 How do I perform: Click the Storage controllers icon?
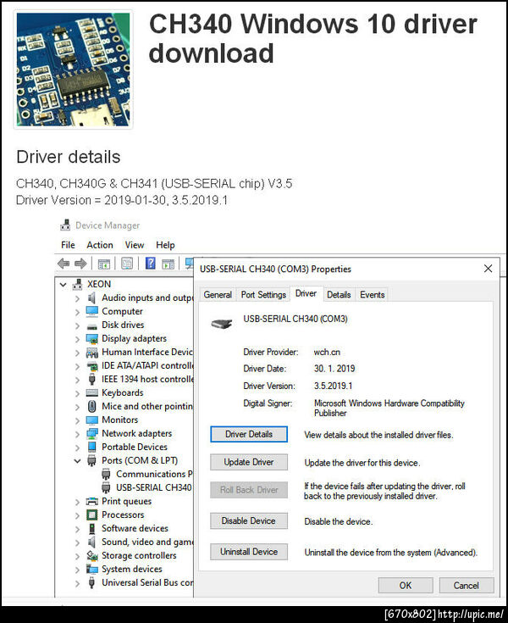click(x=92, y=555)
